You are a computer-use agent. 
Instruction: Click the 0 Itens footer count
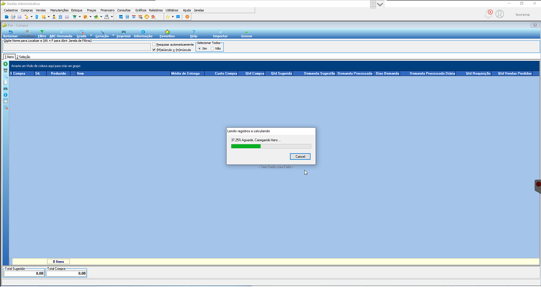[58, 262]
